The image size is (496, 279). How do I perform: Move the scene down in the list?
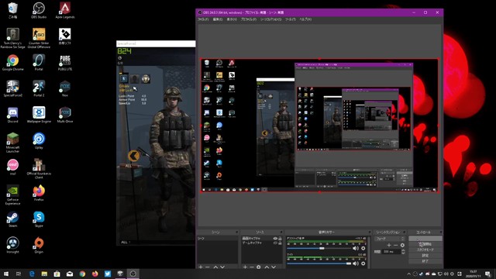[222, 267]
